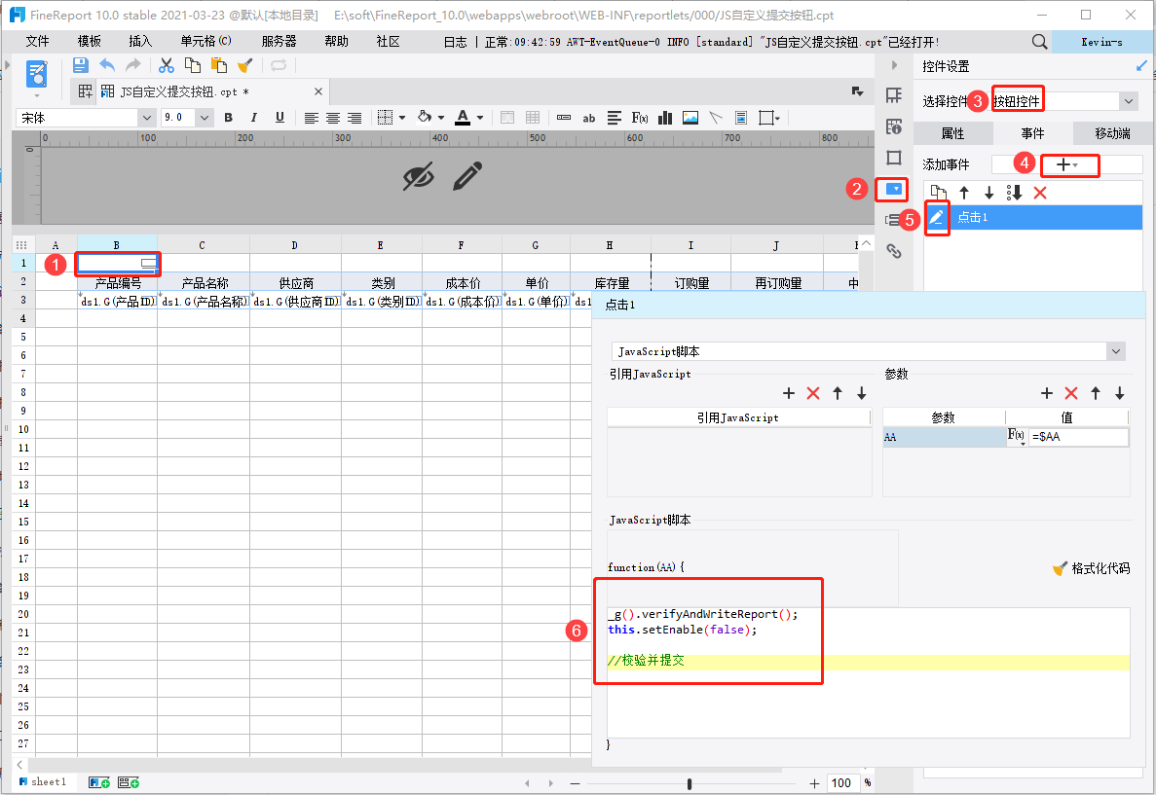Click the search magnifier icon
The width and height of the screenshot is (1156, 795).
[x=1039, y=42]
